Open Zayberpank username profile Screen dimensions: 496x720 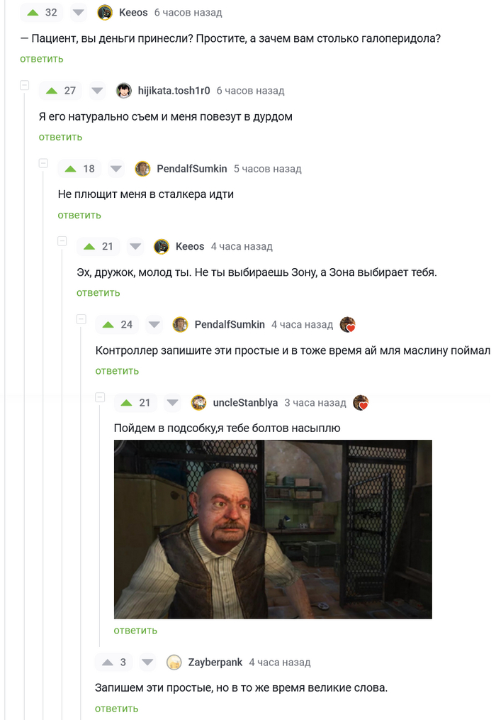point(215,662)
